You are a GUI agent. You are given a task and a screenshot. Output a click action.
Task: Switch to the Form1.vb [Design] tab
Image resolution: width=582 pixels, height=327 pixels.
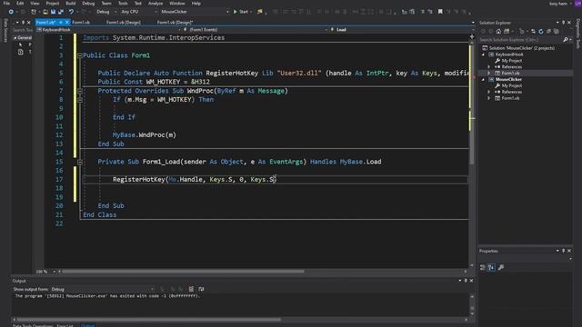pyautogui.click(x=124, y=22)
